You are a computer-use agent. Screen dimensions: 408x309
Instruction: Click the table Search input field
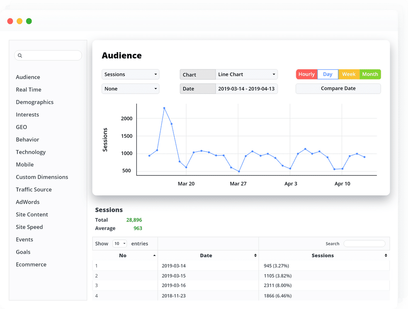pyautogui.click(x=364, y=244)
